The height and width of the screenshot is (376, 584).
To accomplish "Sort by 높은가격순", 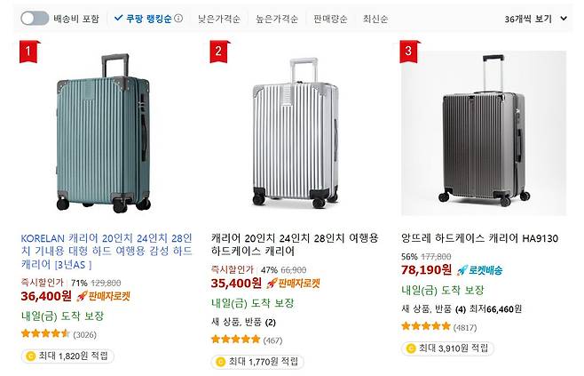I will [x=278, y=18].
